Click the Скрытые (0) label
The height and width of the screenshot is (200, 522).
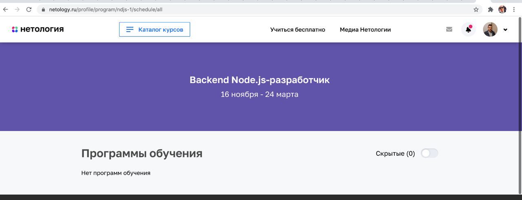click(x=395, y=154)
